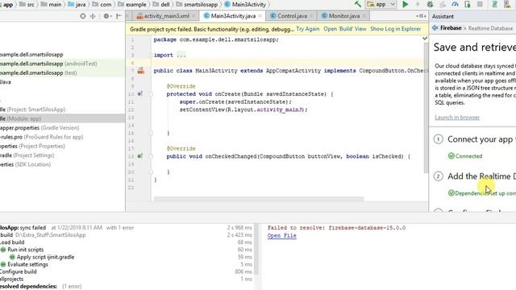Collapse the onCheckedChanged method fold marker
This screenshot has width=516, height=290.
click(151, 156)
